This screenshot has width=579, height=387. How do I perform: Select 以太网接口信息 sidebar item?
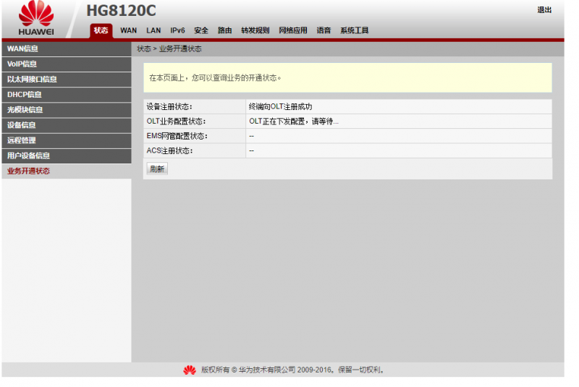coord(67,80)
